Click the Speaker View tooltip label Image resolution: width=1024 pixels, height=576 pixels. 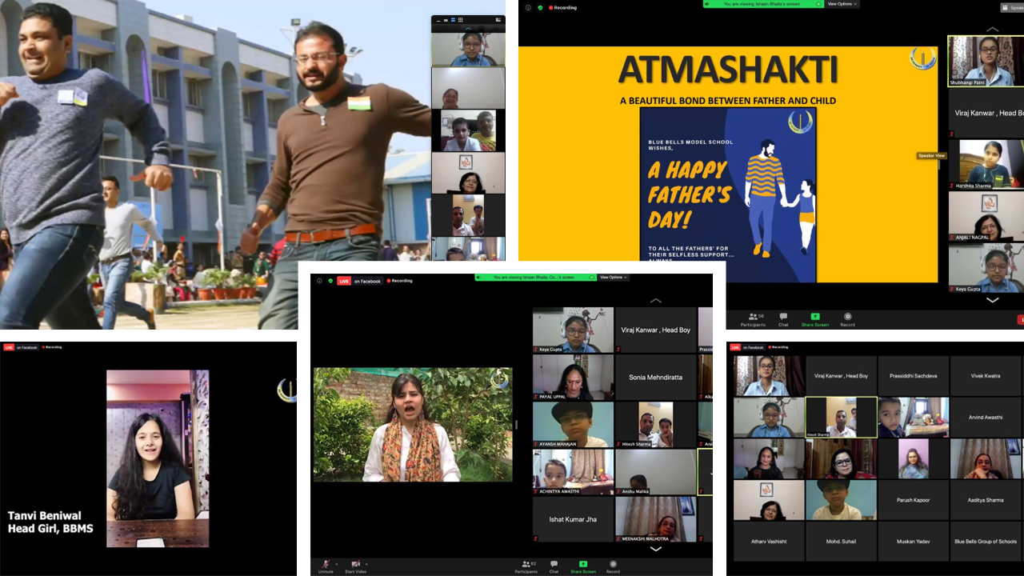tap(932, 156)
